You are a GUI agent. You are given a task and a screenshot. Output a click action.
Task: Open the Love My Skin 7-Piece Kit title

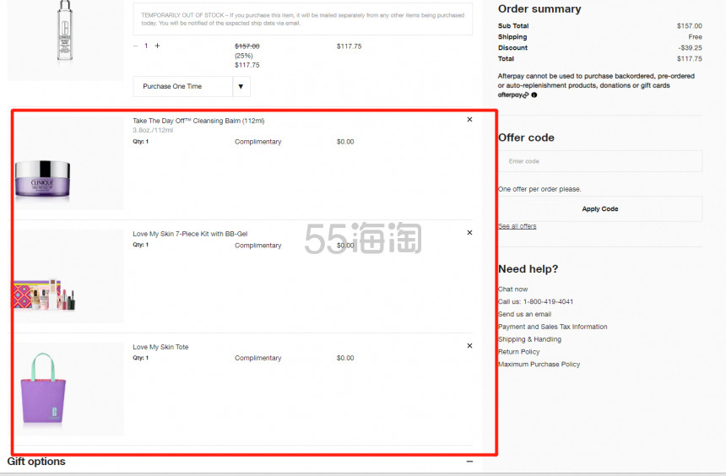190,234
